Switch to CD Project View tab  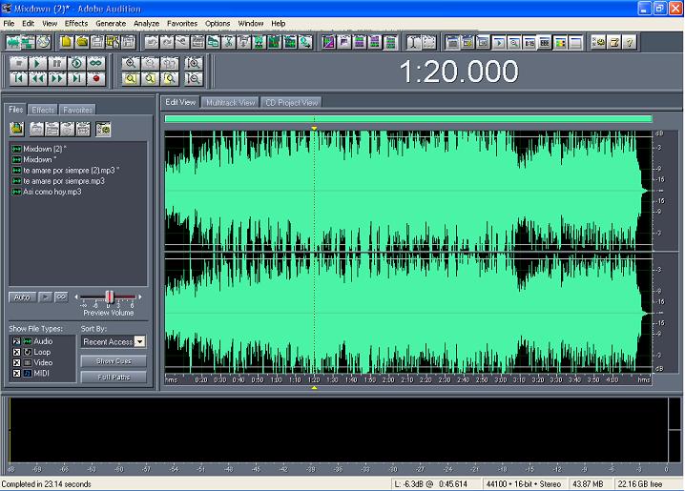(291, 103)
